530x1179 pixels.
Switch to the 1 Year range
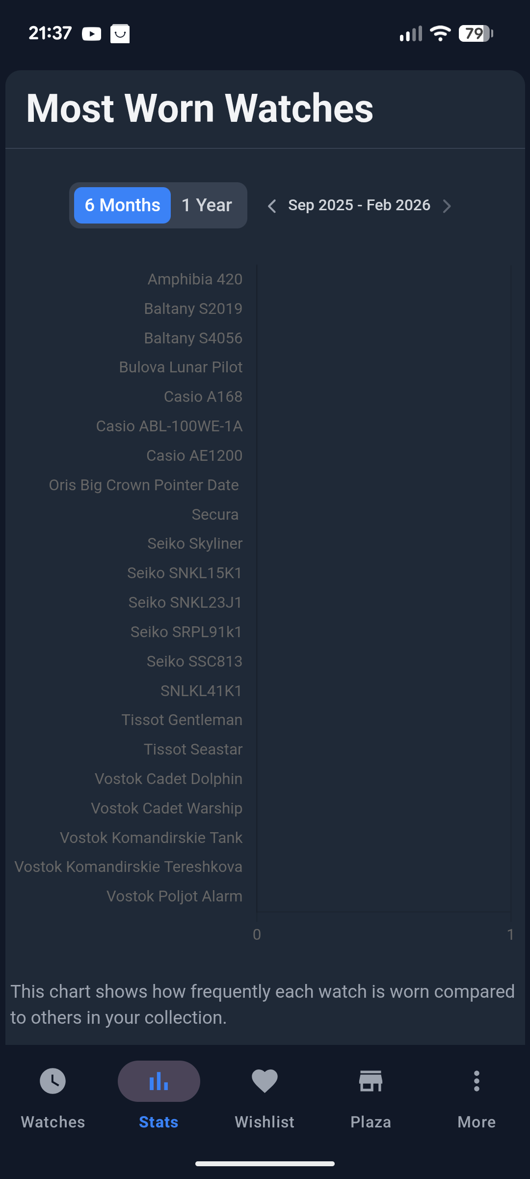point(207,205)
